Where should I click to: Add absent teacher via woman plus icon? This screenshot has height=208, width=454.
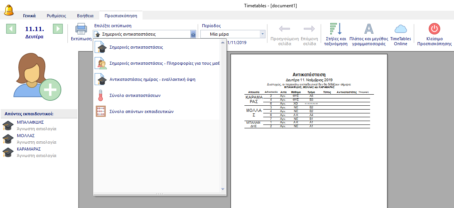tap(37, 77)
